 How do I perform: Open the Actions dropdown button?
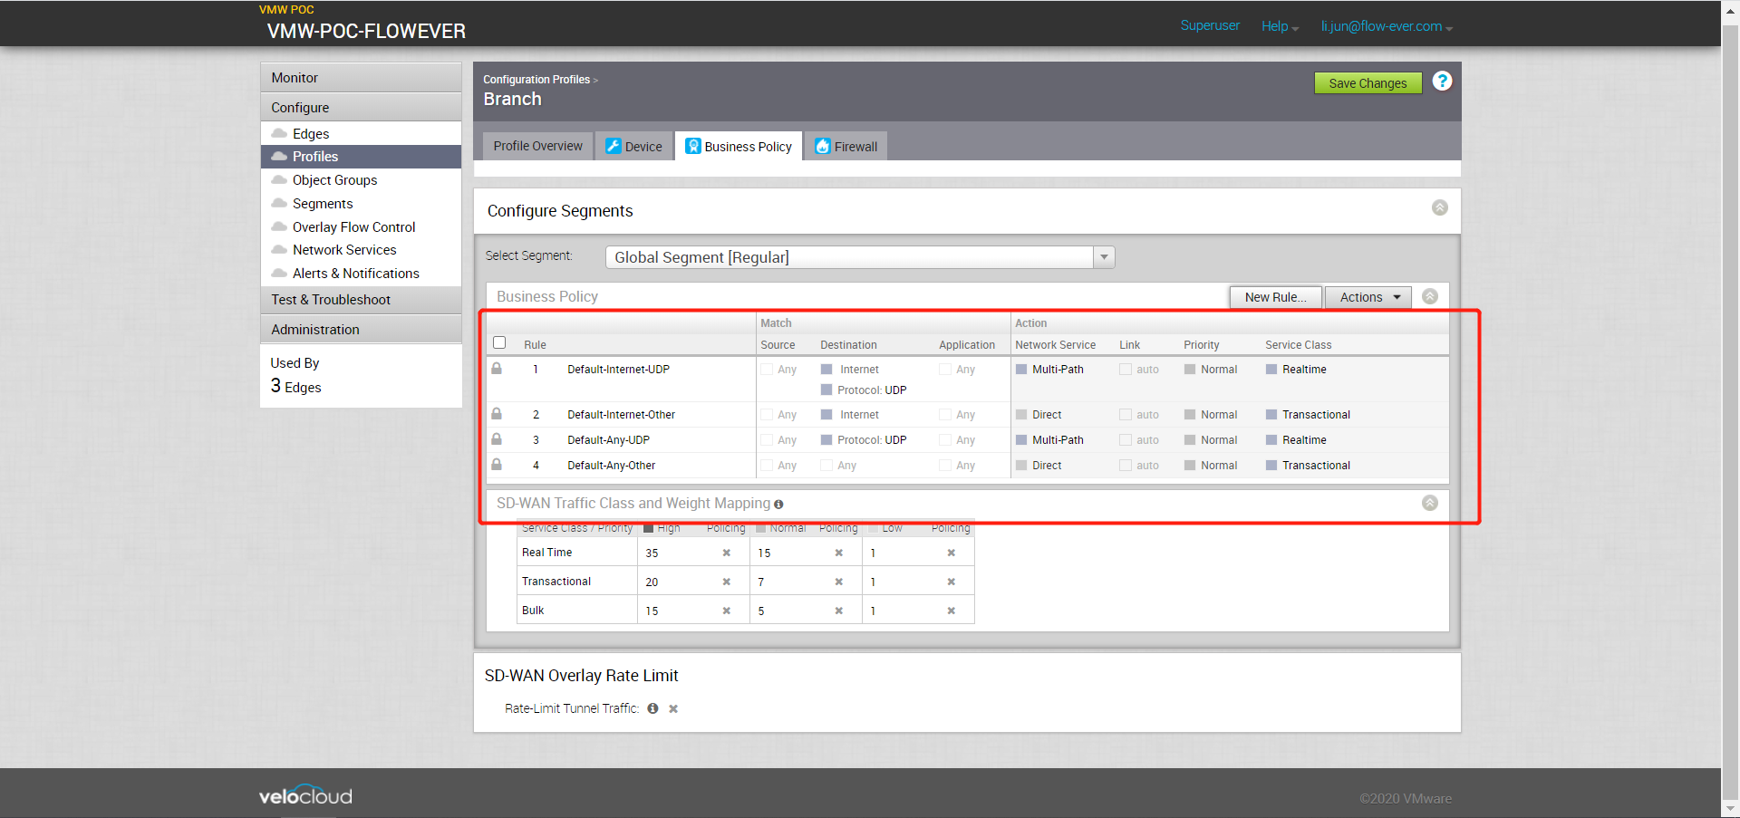coord(1368,297)
